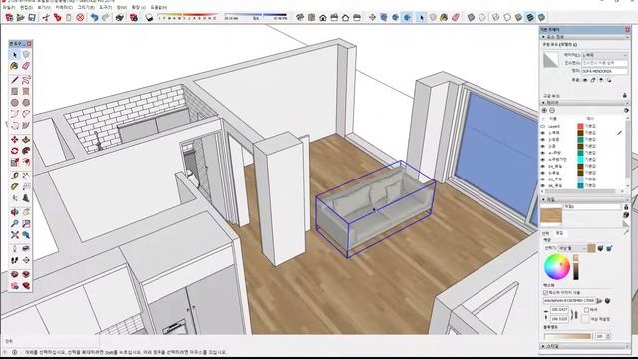638x359 pixels.
Task: Select the Select arrow tool in left toolbar
Action: [15, 54]
